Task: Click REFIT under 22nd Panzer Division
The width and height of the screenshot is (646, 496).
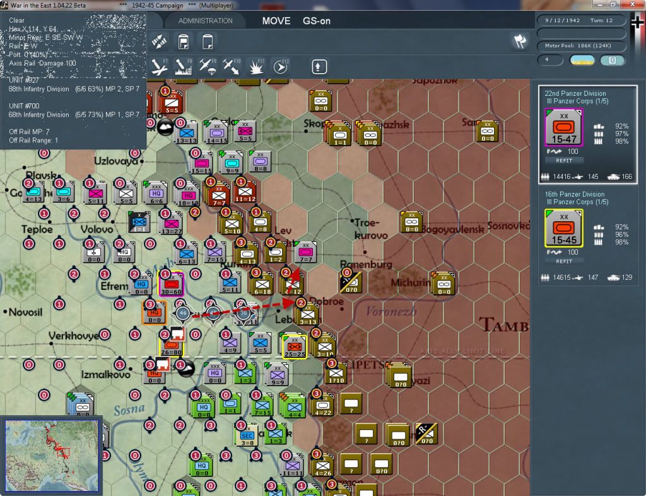Action: coord(563,161)
